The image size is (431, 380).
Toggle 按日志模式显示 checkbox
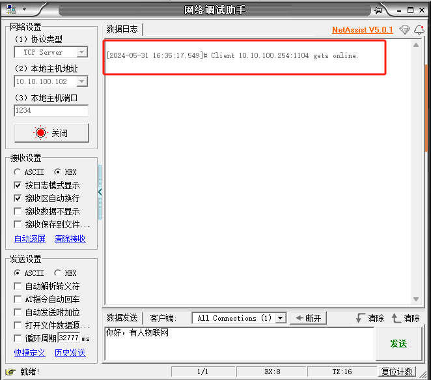tap(18, 185)
